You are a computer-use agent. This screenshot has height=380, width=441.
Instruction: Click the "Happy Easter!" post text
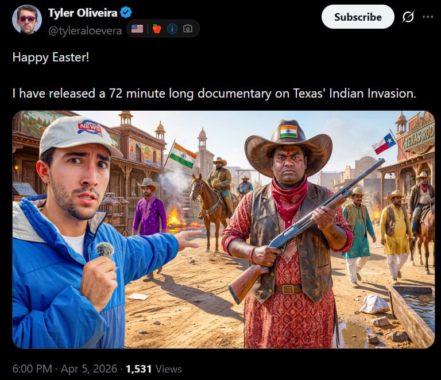tap(51, 57)
